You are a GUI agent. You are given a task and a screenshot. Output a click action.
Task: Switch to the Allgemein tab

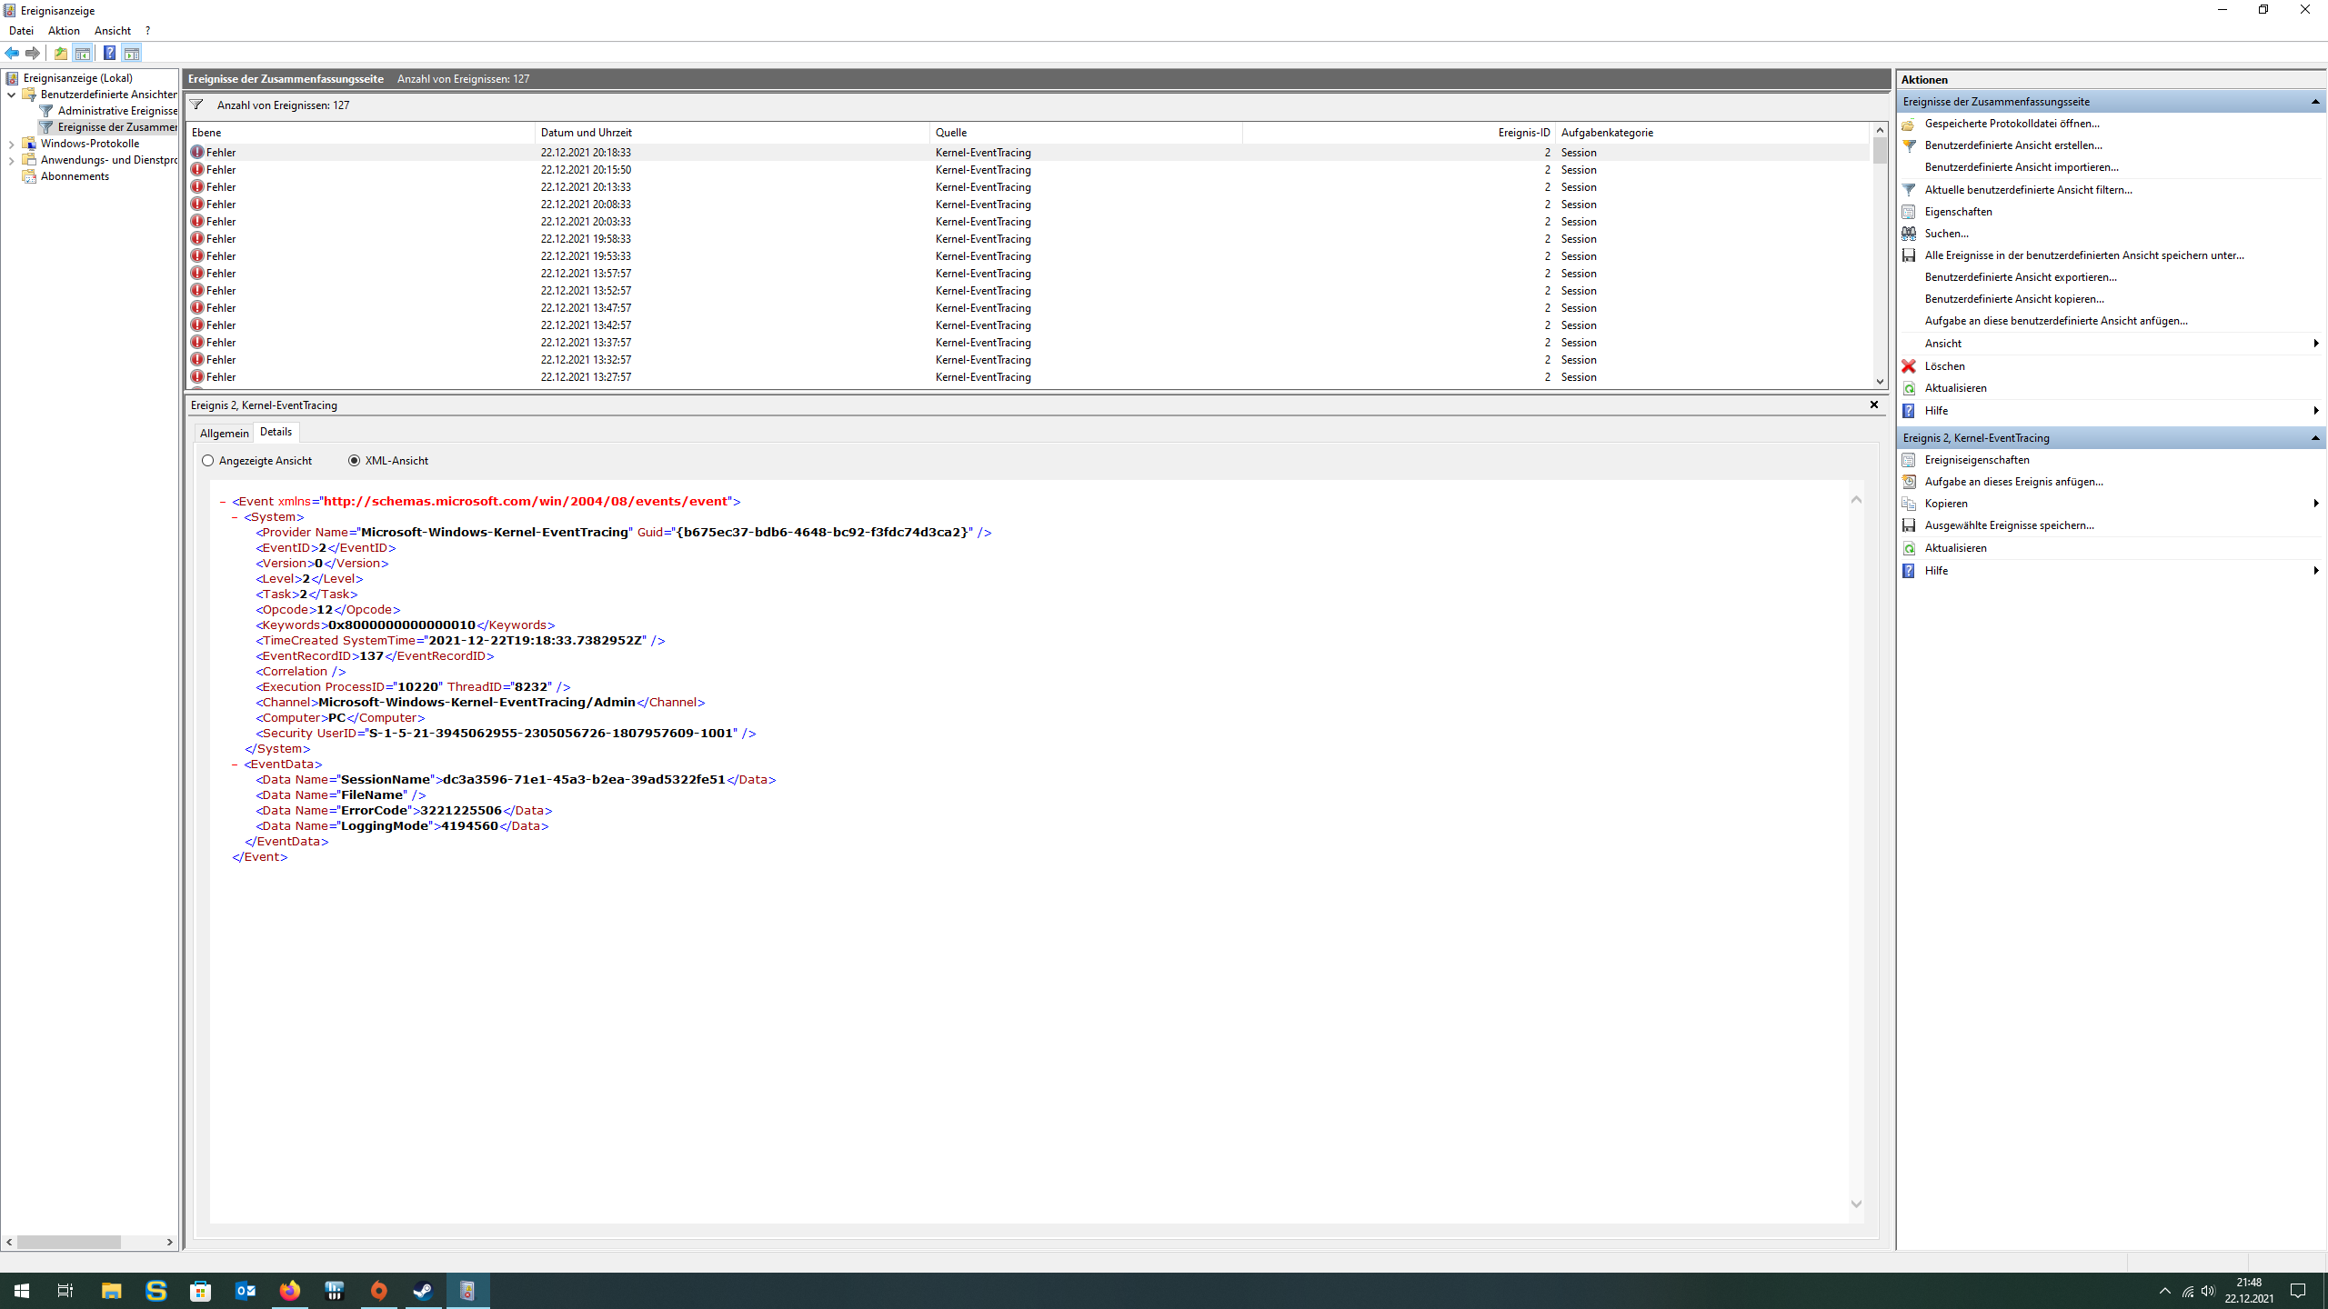[x=224, y=433]
